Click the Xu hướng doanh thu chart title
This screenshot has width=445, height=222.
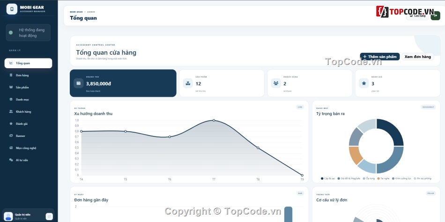click(93, 114)
